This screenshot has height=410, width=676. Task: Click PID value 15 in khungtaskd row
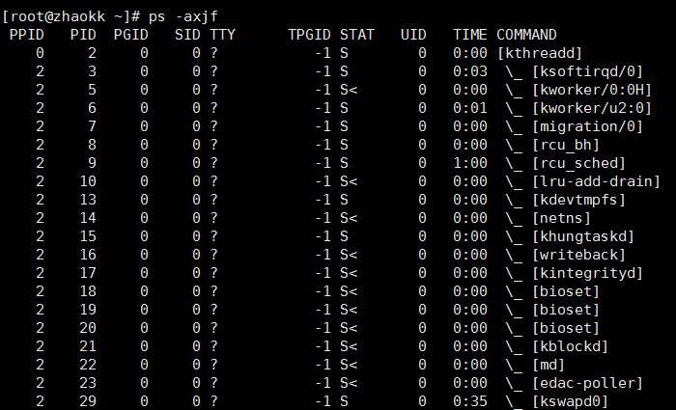tap(88, 236)
